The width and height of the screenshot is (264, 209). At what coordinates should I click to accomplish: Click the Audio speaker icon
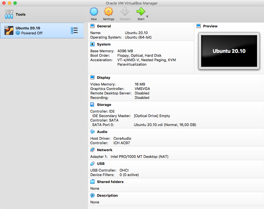92,132
